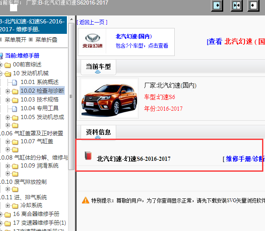This screenshot has width=265, height=231.
Task: Click the 10.02 检查与诊断 folder icon
Action: (x=15, y=91)
